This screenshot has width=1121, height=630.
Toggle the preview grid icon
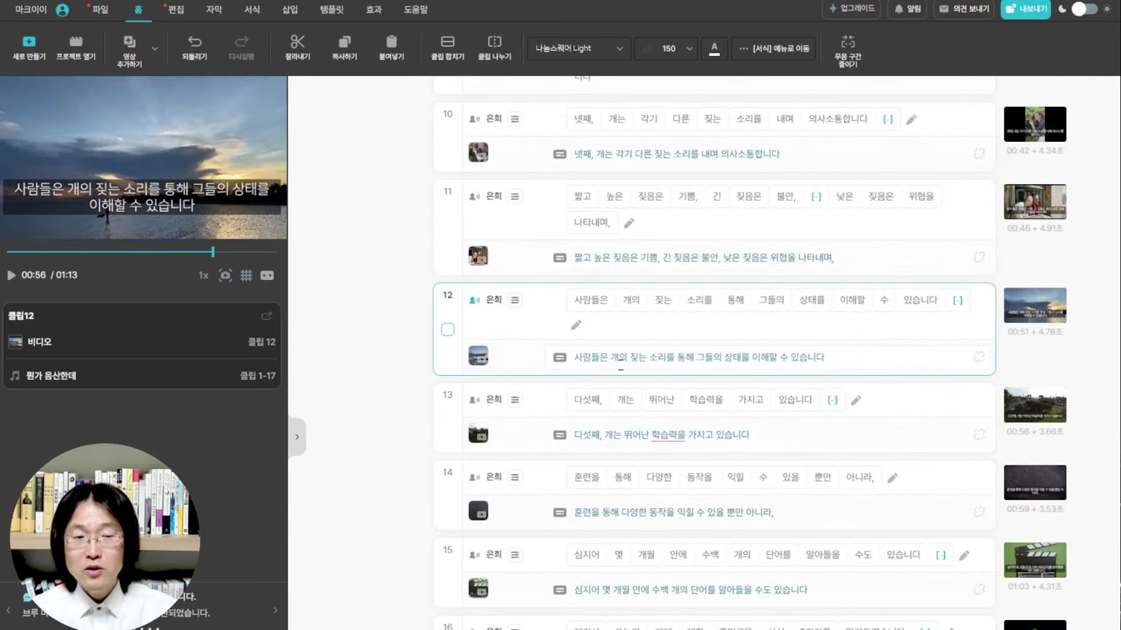point(246,275)
